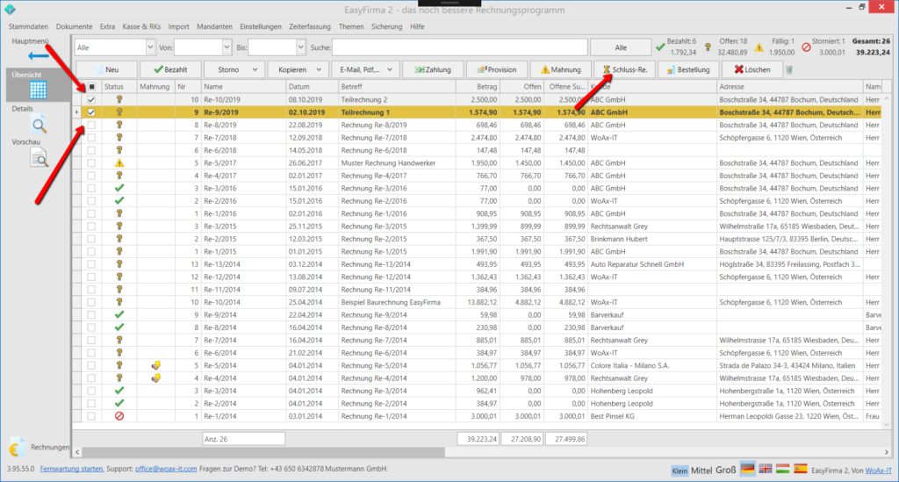The height and width of the screenshot is (482, 899).
Task: Create Schluss-Re. final invoice
Action: coord(624,70)
